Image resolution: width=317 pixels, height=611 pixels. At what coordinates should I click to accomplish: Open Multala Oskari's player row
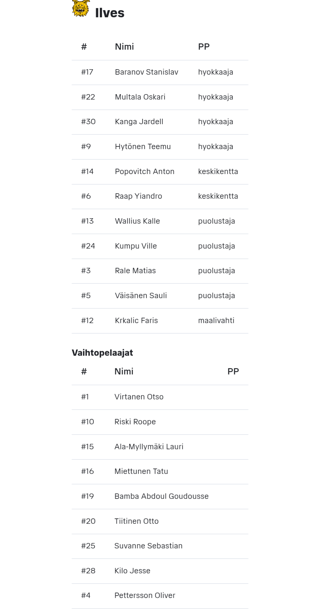(x=160, y=97)
